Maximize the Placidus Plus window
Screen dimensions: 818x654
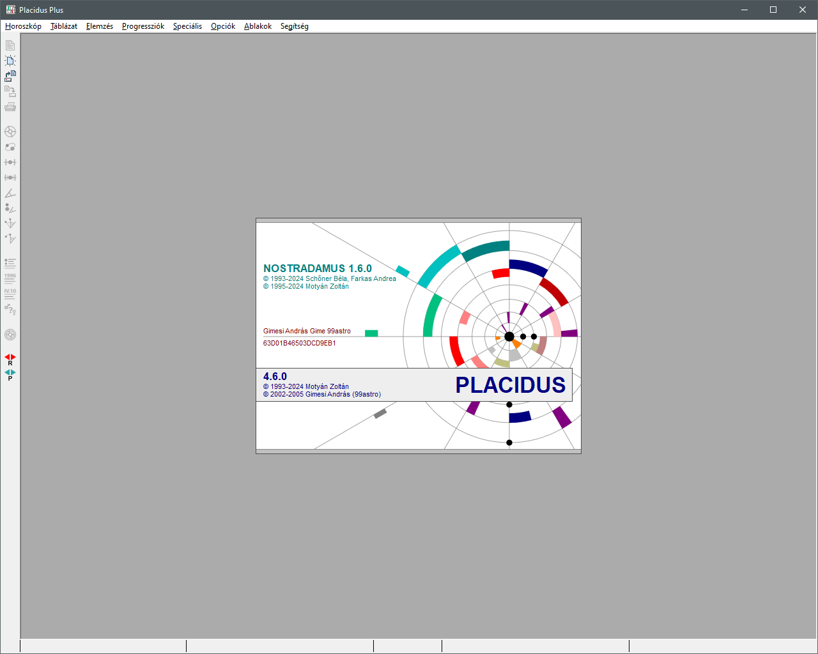(x=773, y=10)
